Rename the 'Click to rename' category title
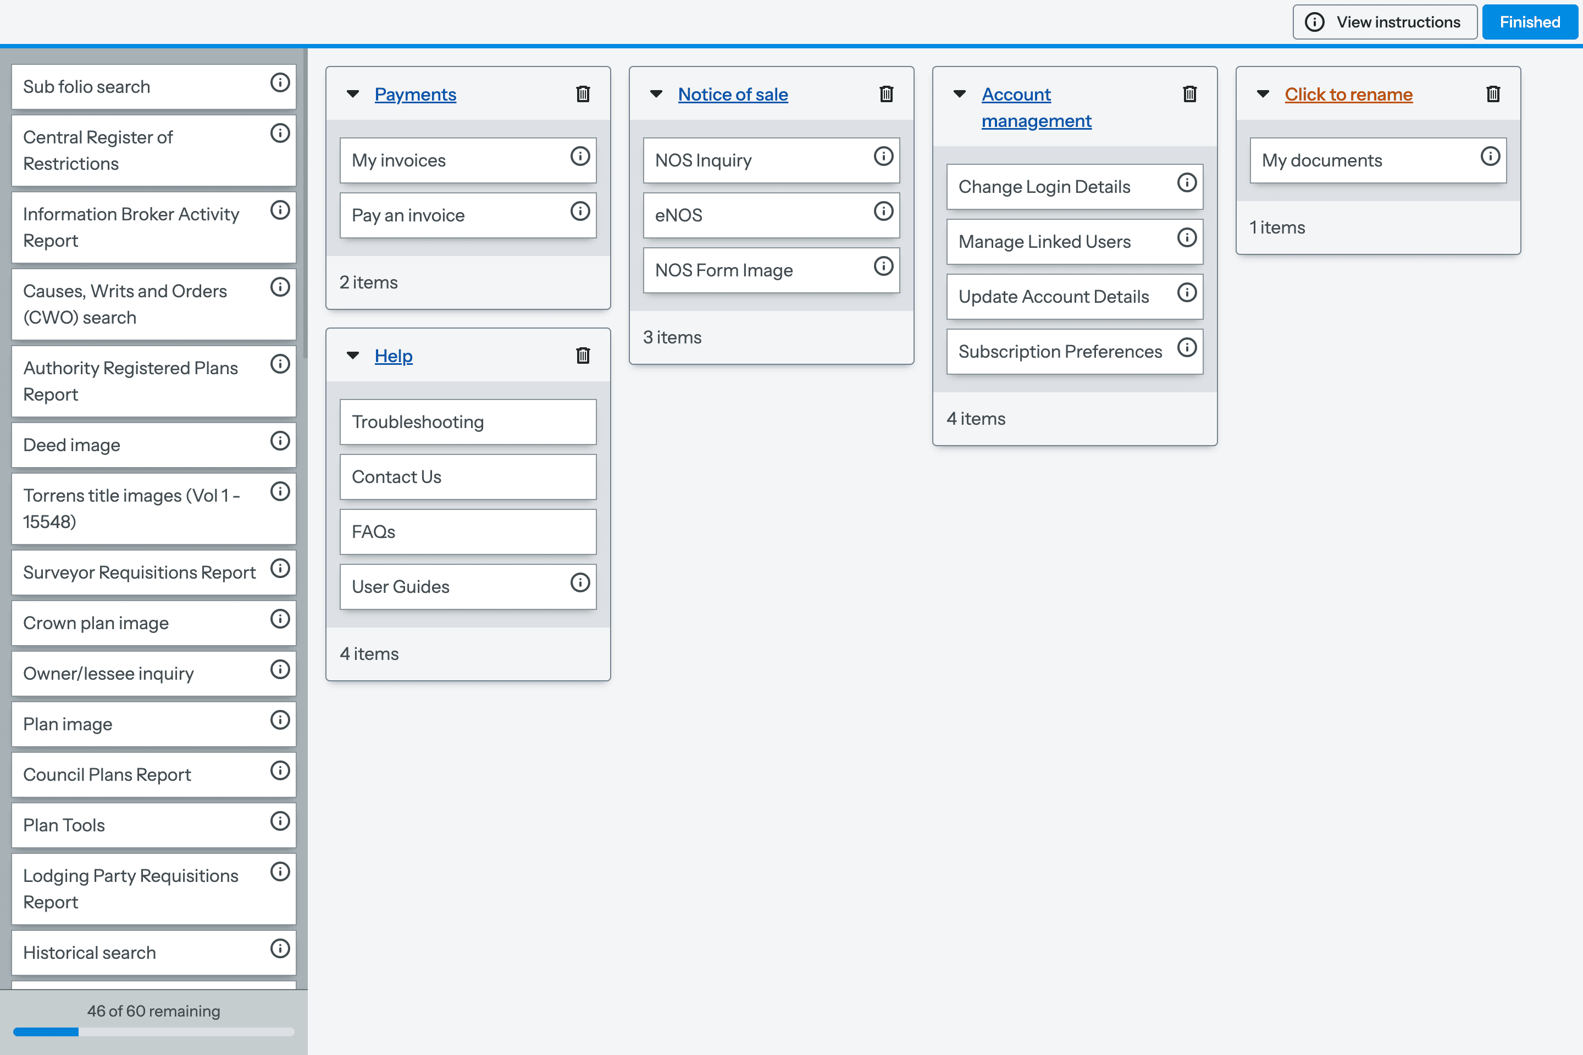 point(1348,94)
